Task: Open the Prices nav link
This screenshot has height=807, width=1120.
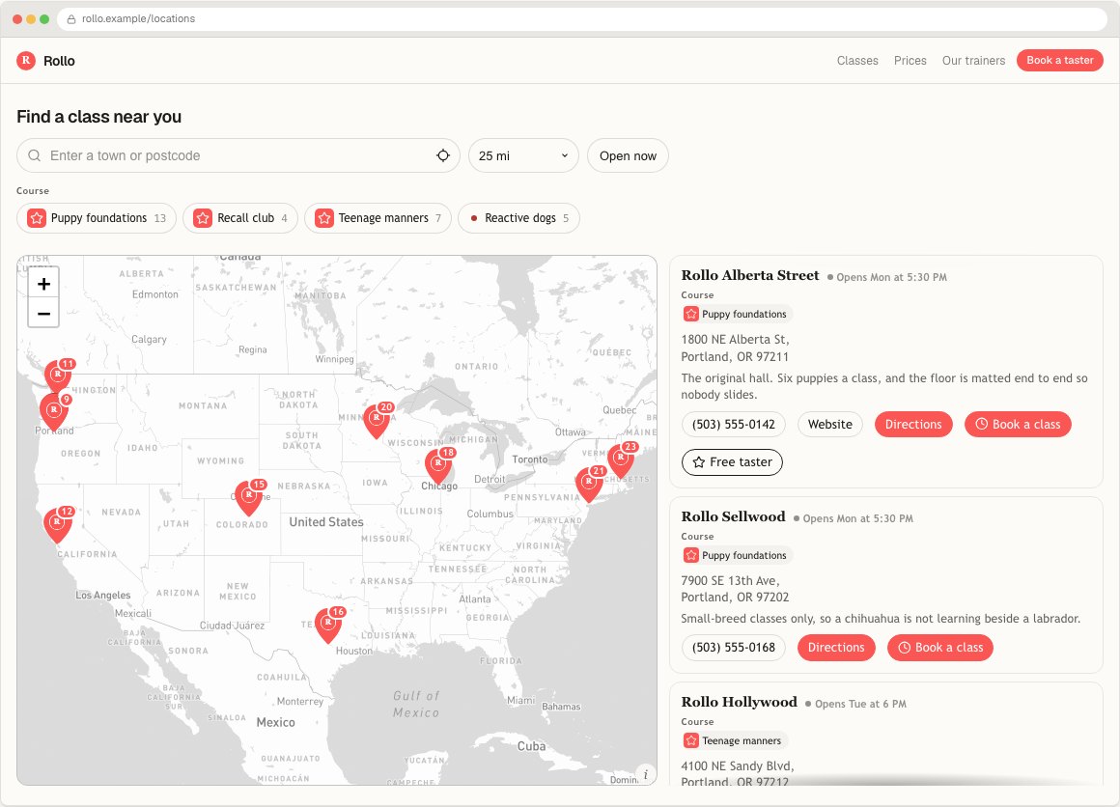Action: (x=910, y=61)
